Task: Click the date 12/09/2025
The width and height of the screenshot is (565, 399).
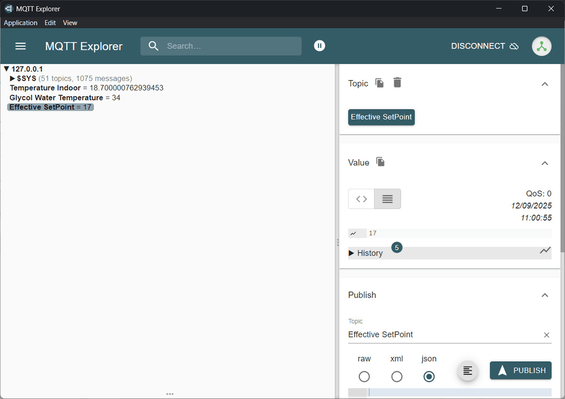Action: point(532,206)
